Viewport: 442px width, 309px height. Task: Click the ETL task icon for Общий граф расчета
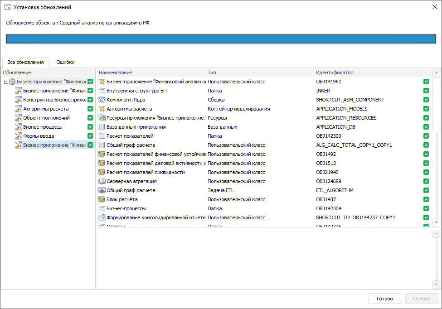(102, 190)
